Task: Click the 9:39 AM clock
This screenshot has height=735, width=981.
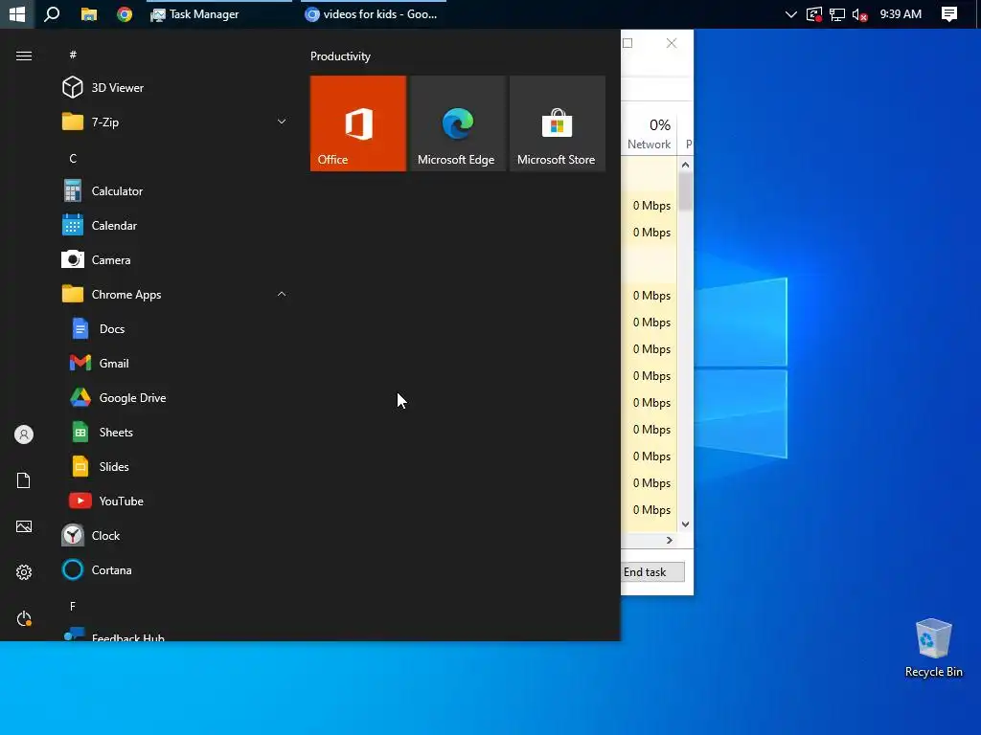Action: pyautogui.click(x=901, y=13)
